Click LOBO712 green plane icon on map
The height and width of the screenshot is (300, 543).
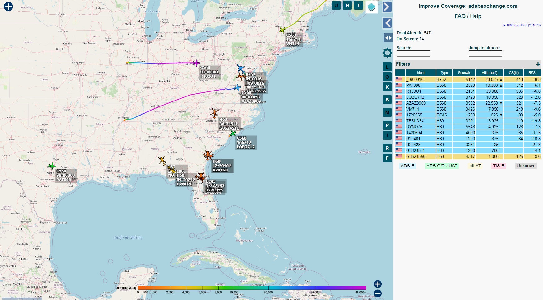[x=233, y=134]
